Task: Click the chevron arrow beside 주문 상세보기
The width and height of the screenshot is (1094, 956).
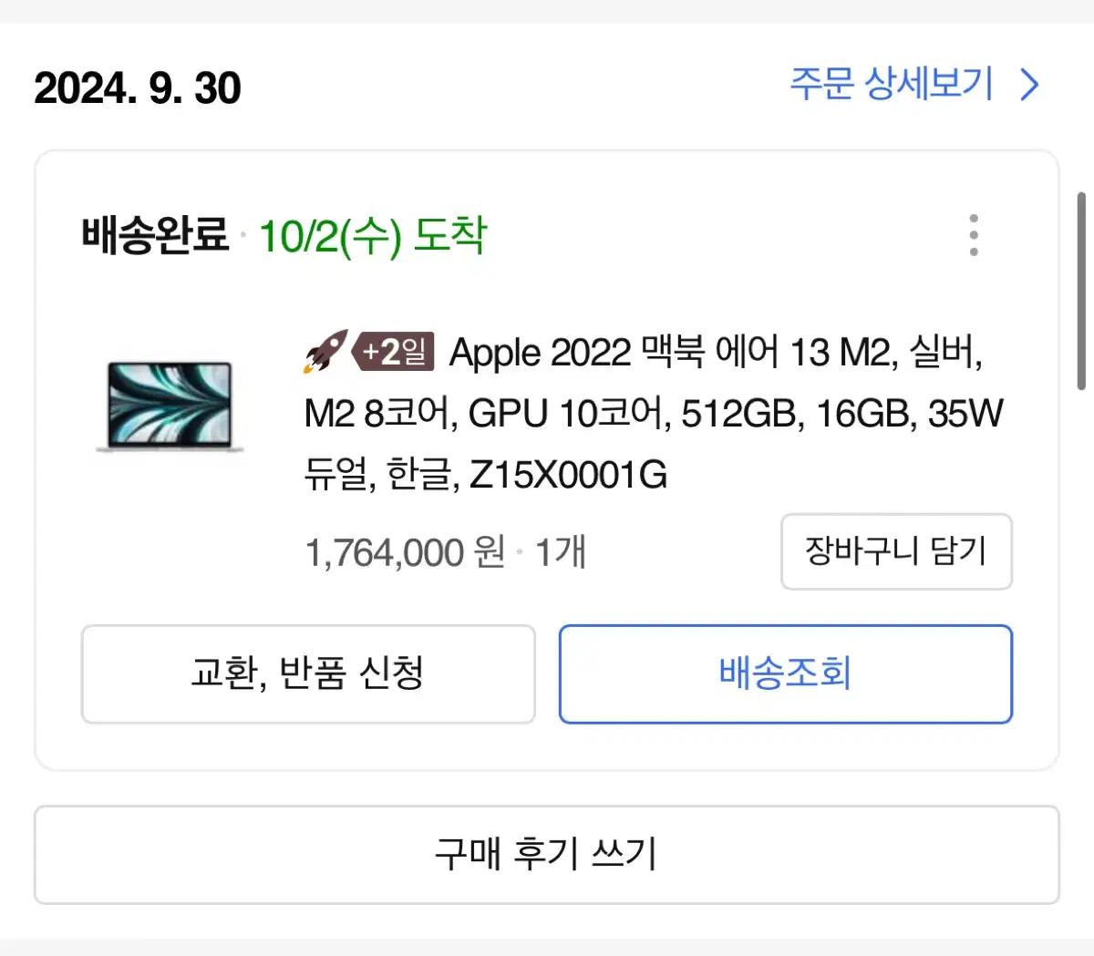Action: coord(1029,85)
